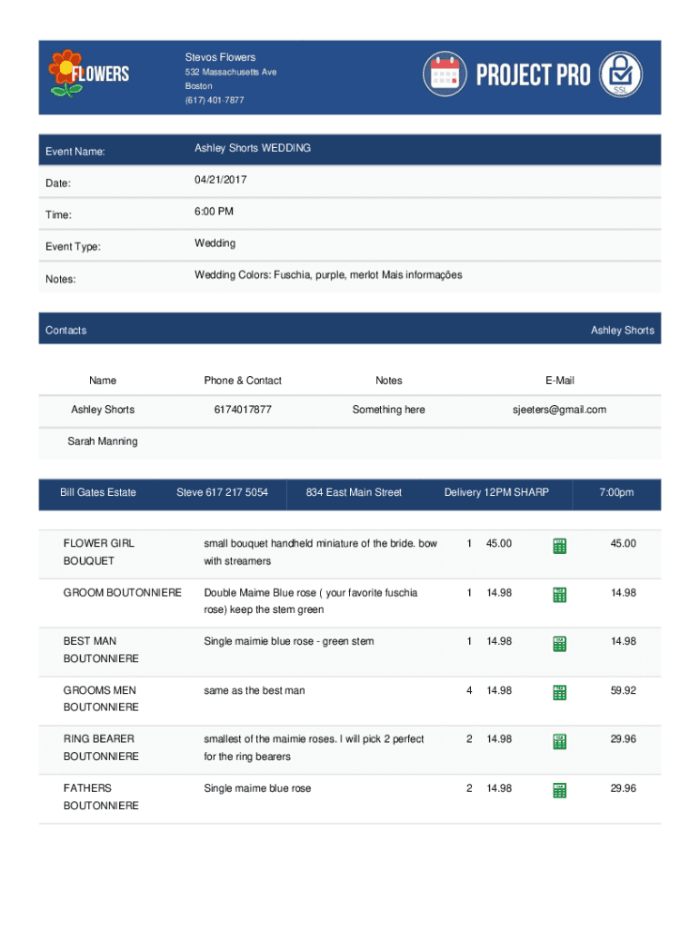Click the Event Name: field label

[75, 152]
